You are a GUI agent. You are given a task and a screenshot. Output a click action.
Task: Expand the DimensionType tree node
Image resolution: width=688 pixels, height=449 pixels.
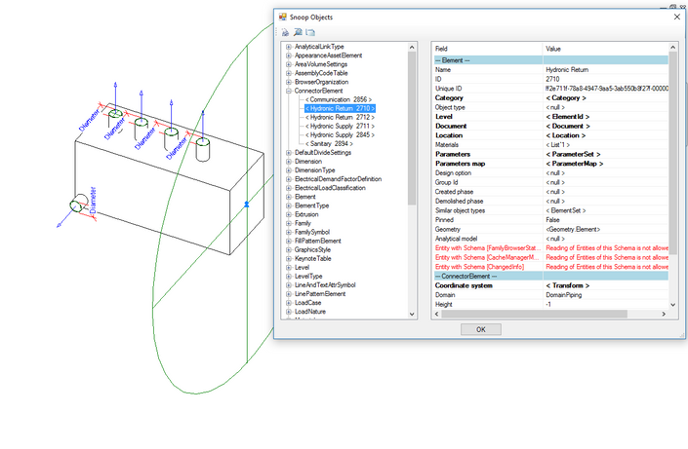point(289,170)
